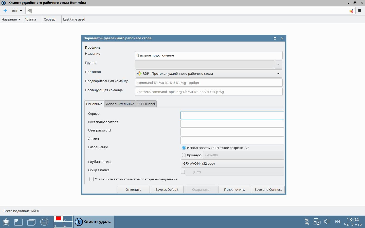Screen dimensions: 365x228
Task: Switch to the Основные tab
Action: 94,104
